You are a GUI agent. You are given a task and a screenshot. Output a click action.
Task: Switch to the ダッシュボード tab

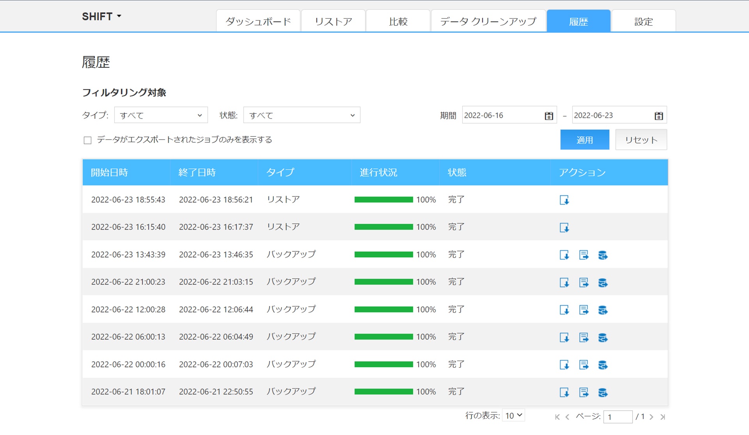point(258,21)
